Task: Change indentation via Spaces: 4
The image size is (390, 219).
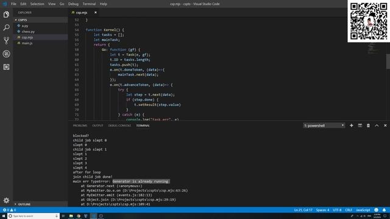Action: point(322,210)
